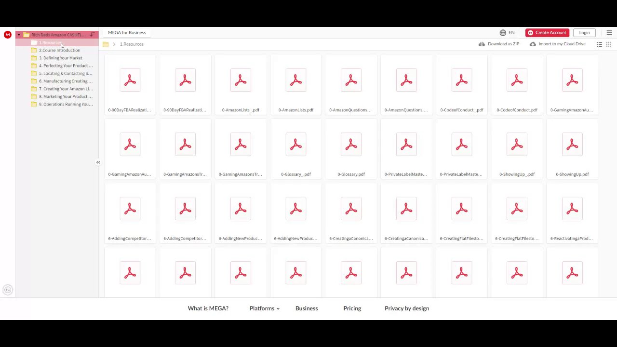
Task: Switch to list view icon
Action: coord(599,44)
